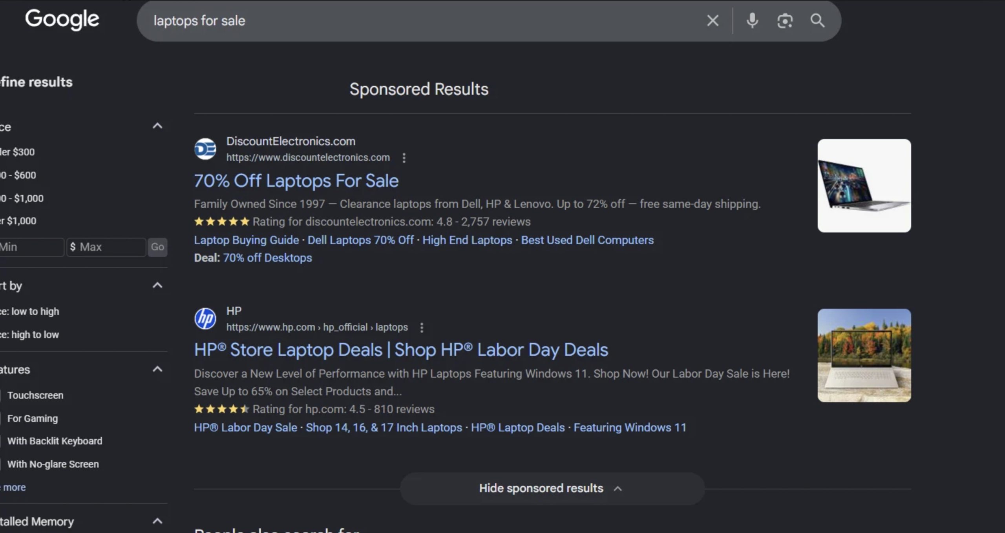The height and width of the screenshot is (533, 1005).
Task: Open the three-dot menu for DiscountElectronics ad
Action: point(404,158)
